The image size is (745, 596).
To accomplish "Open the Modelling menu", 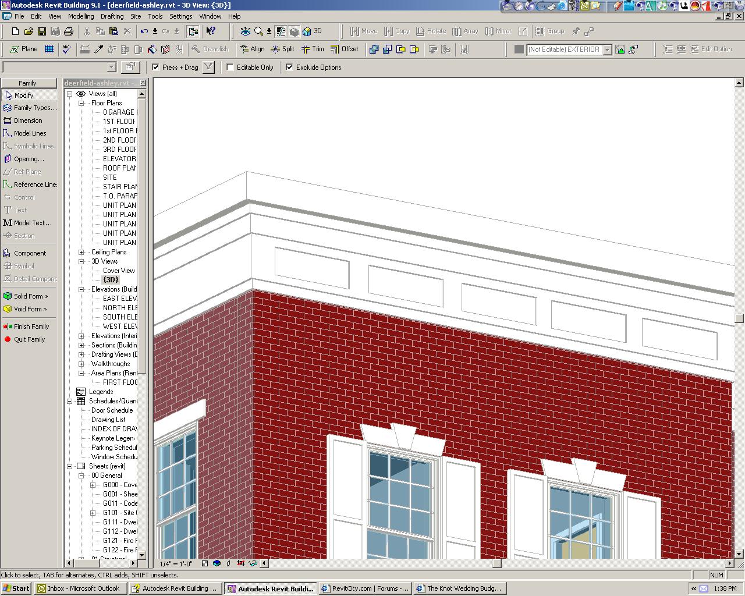I will 81,16.
